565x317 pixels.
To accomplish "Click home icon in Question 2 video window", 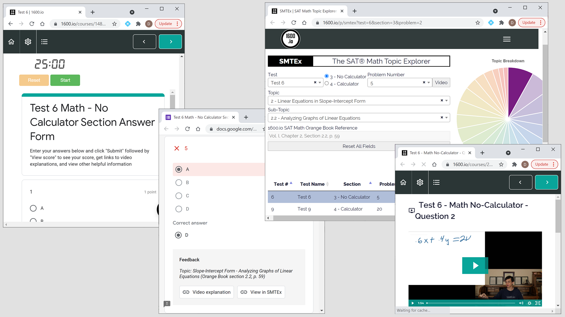I will [403, 182].
